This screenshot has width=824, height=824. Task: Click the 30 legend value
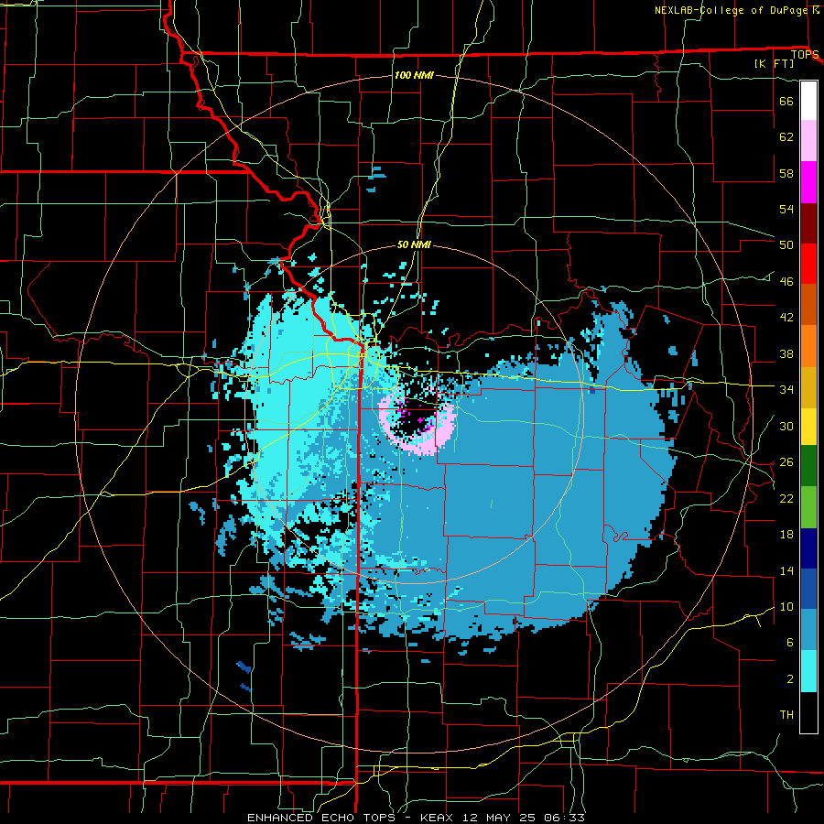tap(786, 426)
